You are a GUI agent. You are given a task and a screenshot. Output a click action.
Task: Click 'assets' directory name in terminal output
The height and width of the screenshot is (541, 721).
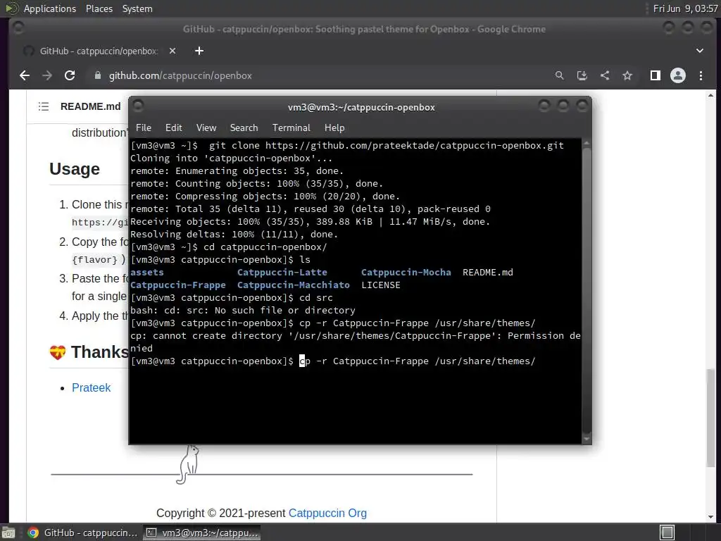point(146,273)
